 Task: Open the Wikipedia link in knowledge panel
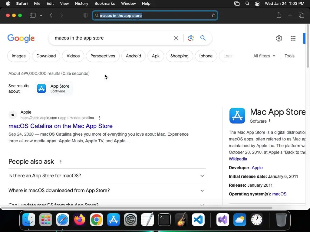(238, 159)
